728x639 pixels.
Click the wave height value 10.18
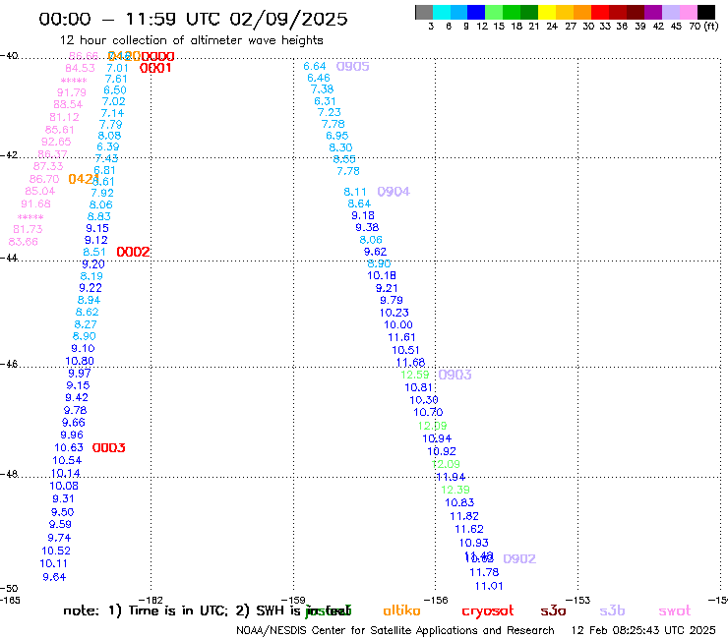click(x=382, y=276)
